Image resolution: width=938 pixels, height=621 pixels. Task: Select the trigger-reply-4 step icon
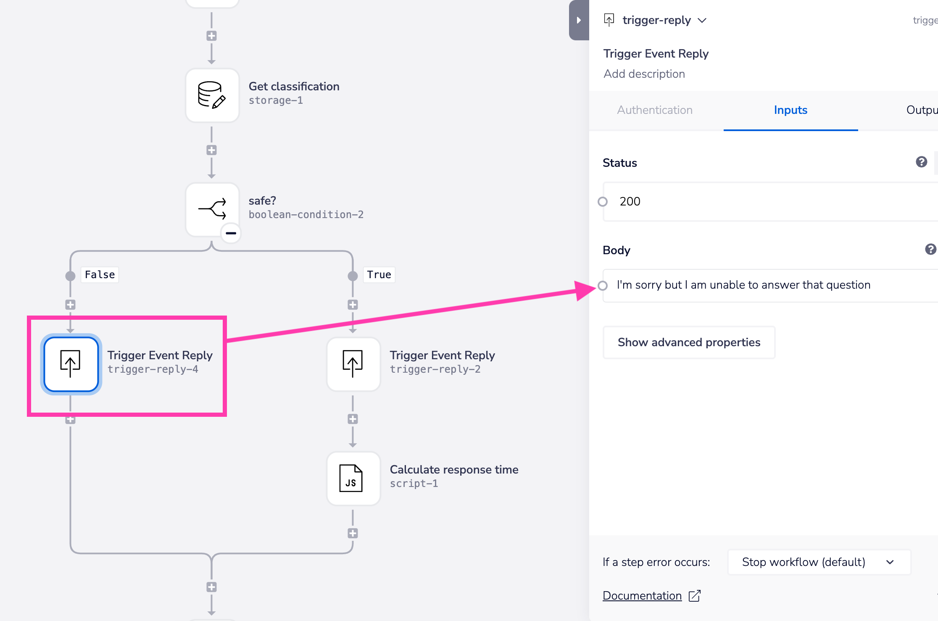click(x=71, y=364)
